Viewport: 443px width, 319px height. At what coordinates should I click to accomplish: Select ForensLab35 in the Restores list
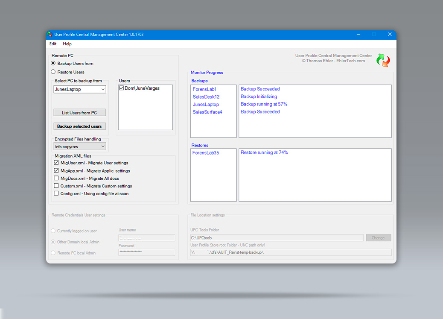click(x=206, y=153)
